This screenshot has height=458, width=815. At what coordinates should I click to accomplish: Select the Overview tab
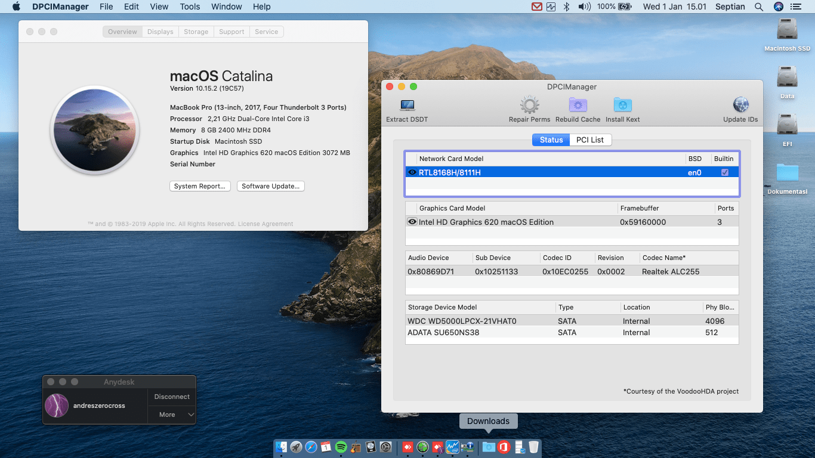point(122,32)
